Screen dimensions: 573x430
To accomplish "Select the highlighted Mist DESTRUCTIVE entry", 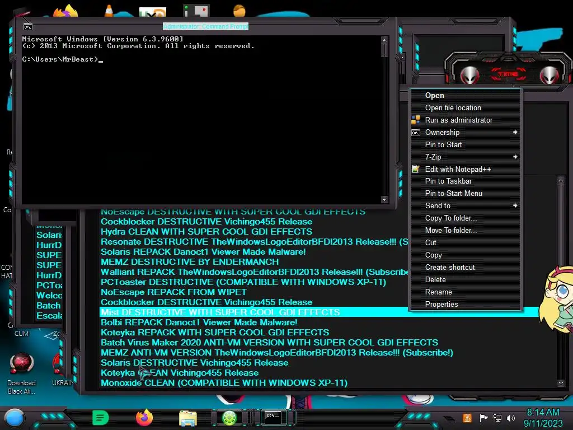I will [x=220, y=312].
